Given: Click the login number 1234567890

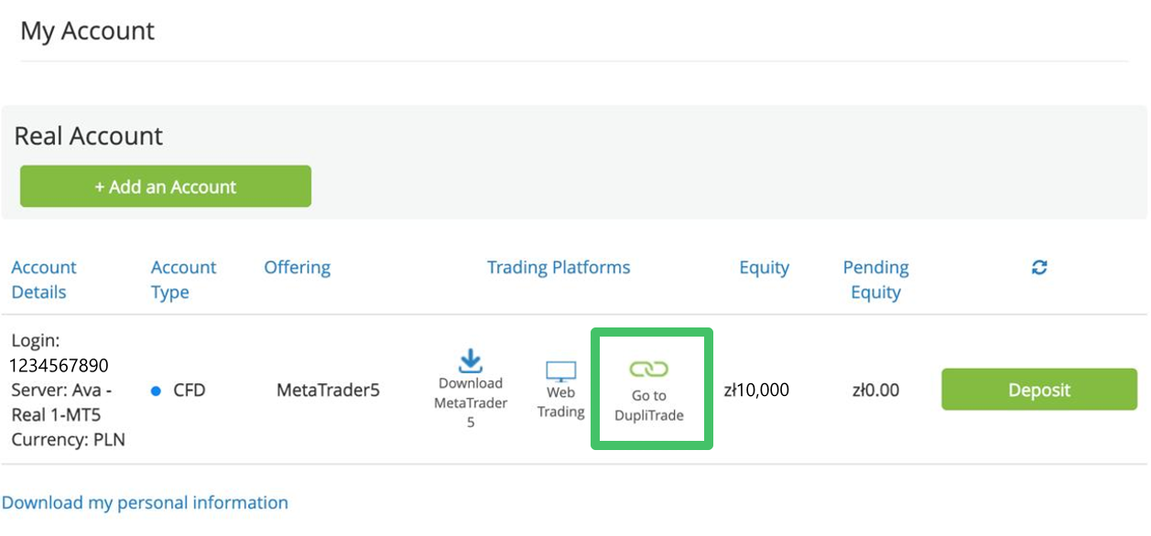Looking at the screenshot, I should 60,366.
